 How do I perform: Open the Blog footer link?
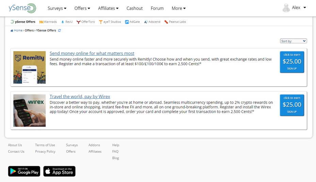click(115, 158)
